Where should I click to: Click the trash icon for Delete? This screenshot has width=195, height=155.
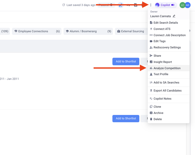pyautogui.click(x=151, y=119)
